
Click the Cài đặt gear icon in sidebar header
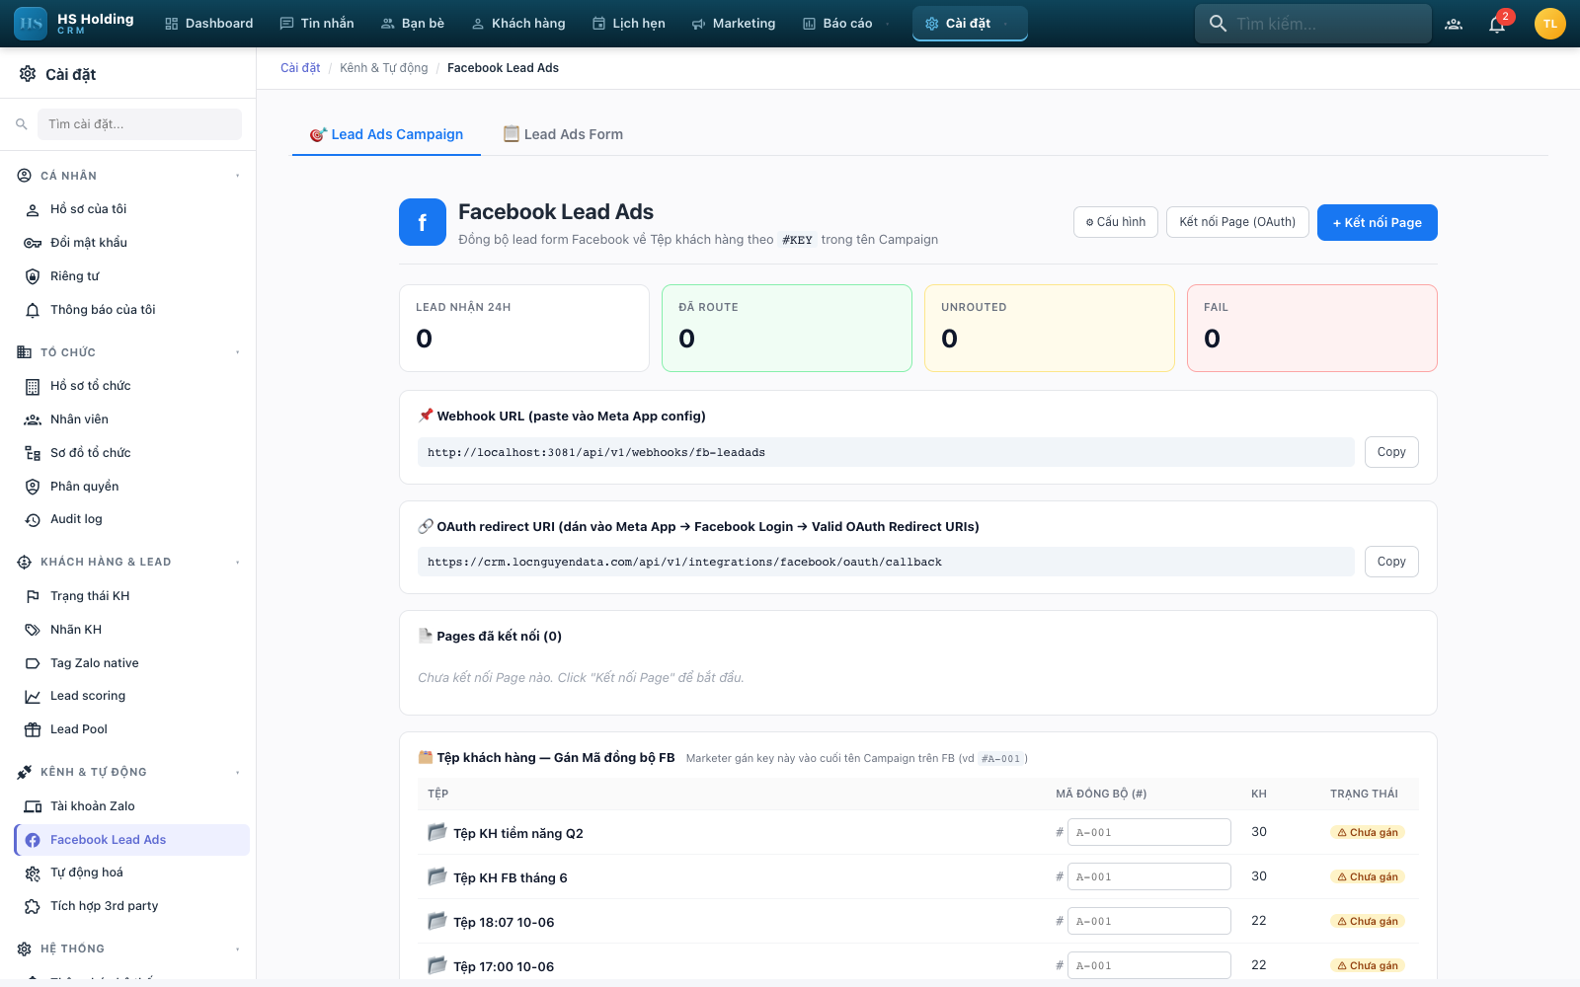(28, 74)
